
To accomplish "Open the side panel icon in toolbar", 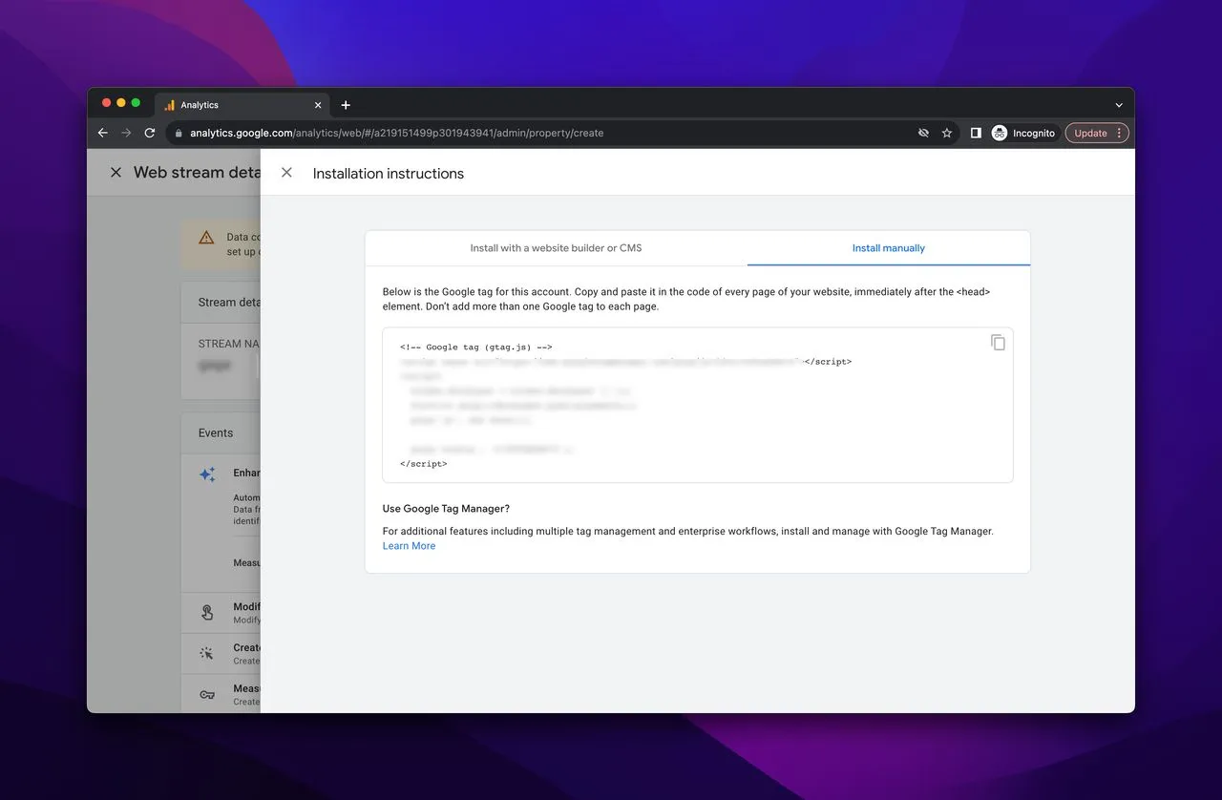I will click(976, 133).
